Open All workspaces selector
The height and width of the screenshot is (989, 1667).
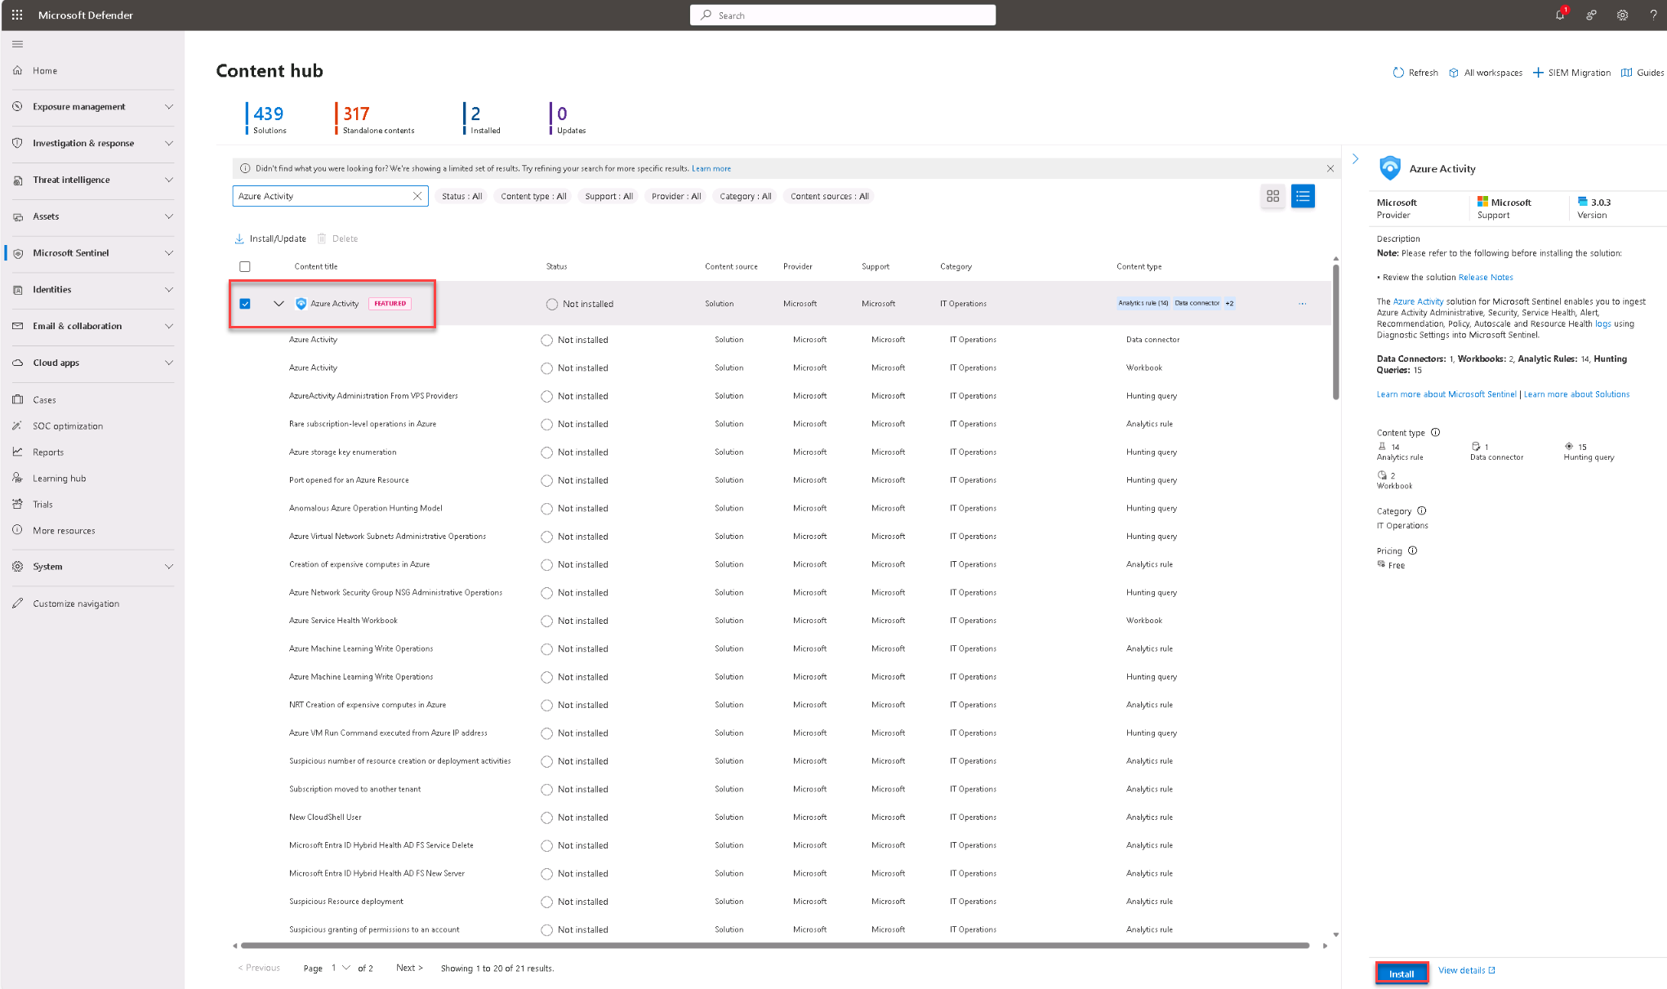[1486, 73]
